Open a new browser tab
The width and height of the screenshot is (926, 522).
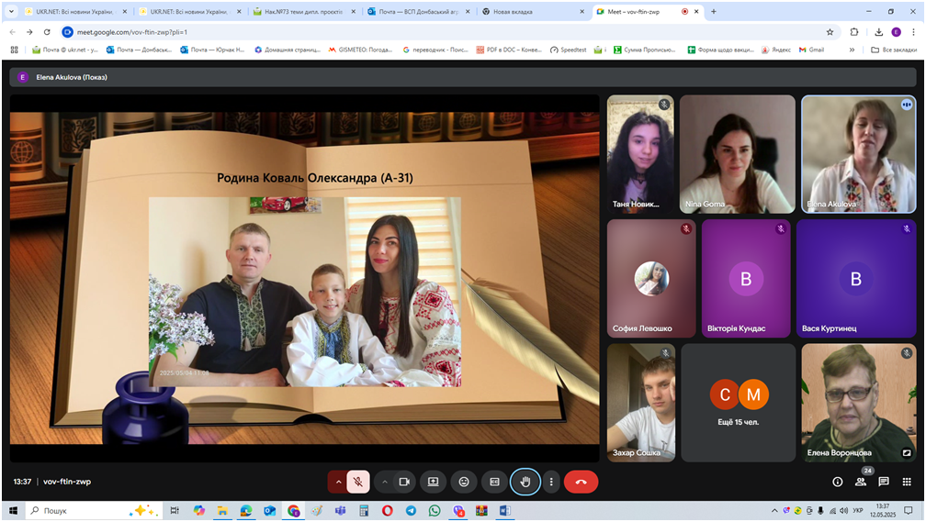click(x=714, y=11)
